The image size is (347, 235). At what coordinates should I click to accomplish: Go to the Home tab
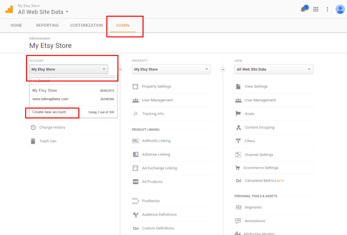click(16, 26)
